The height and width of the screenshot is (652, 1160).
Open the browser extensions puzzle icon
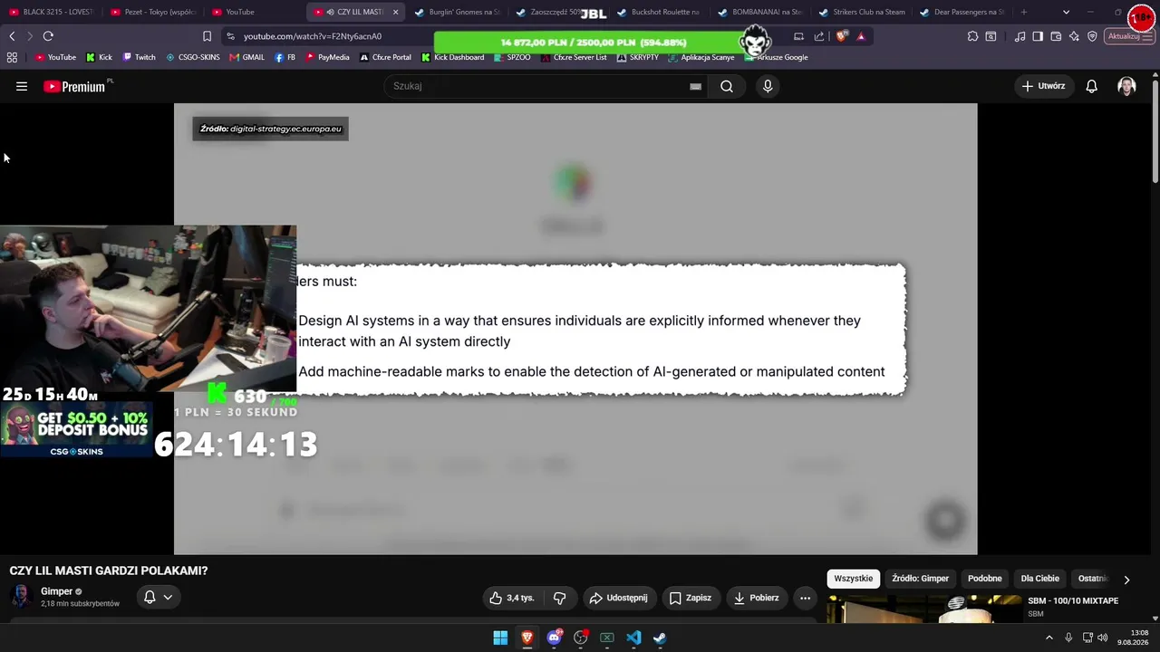click(x=972, y=36)
